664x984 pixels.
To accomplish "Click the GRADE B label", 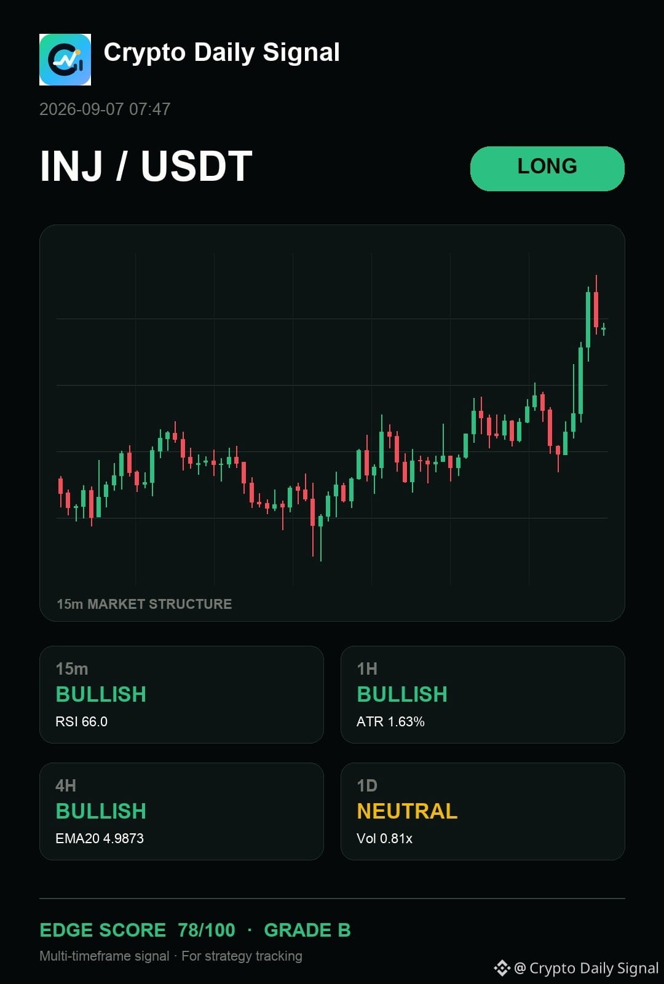I will tap(307, 930).
